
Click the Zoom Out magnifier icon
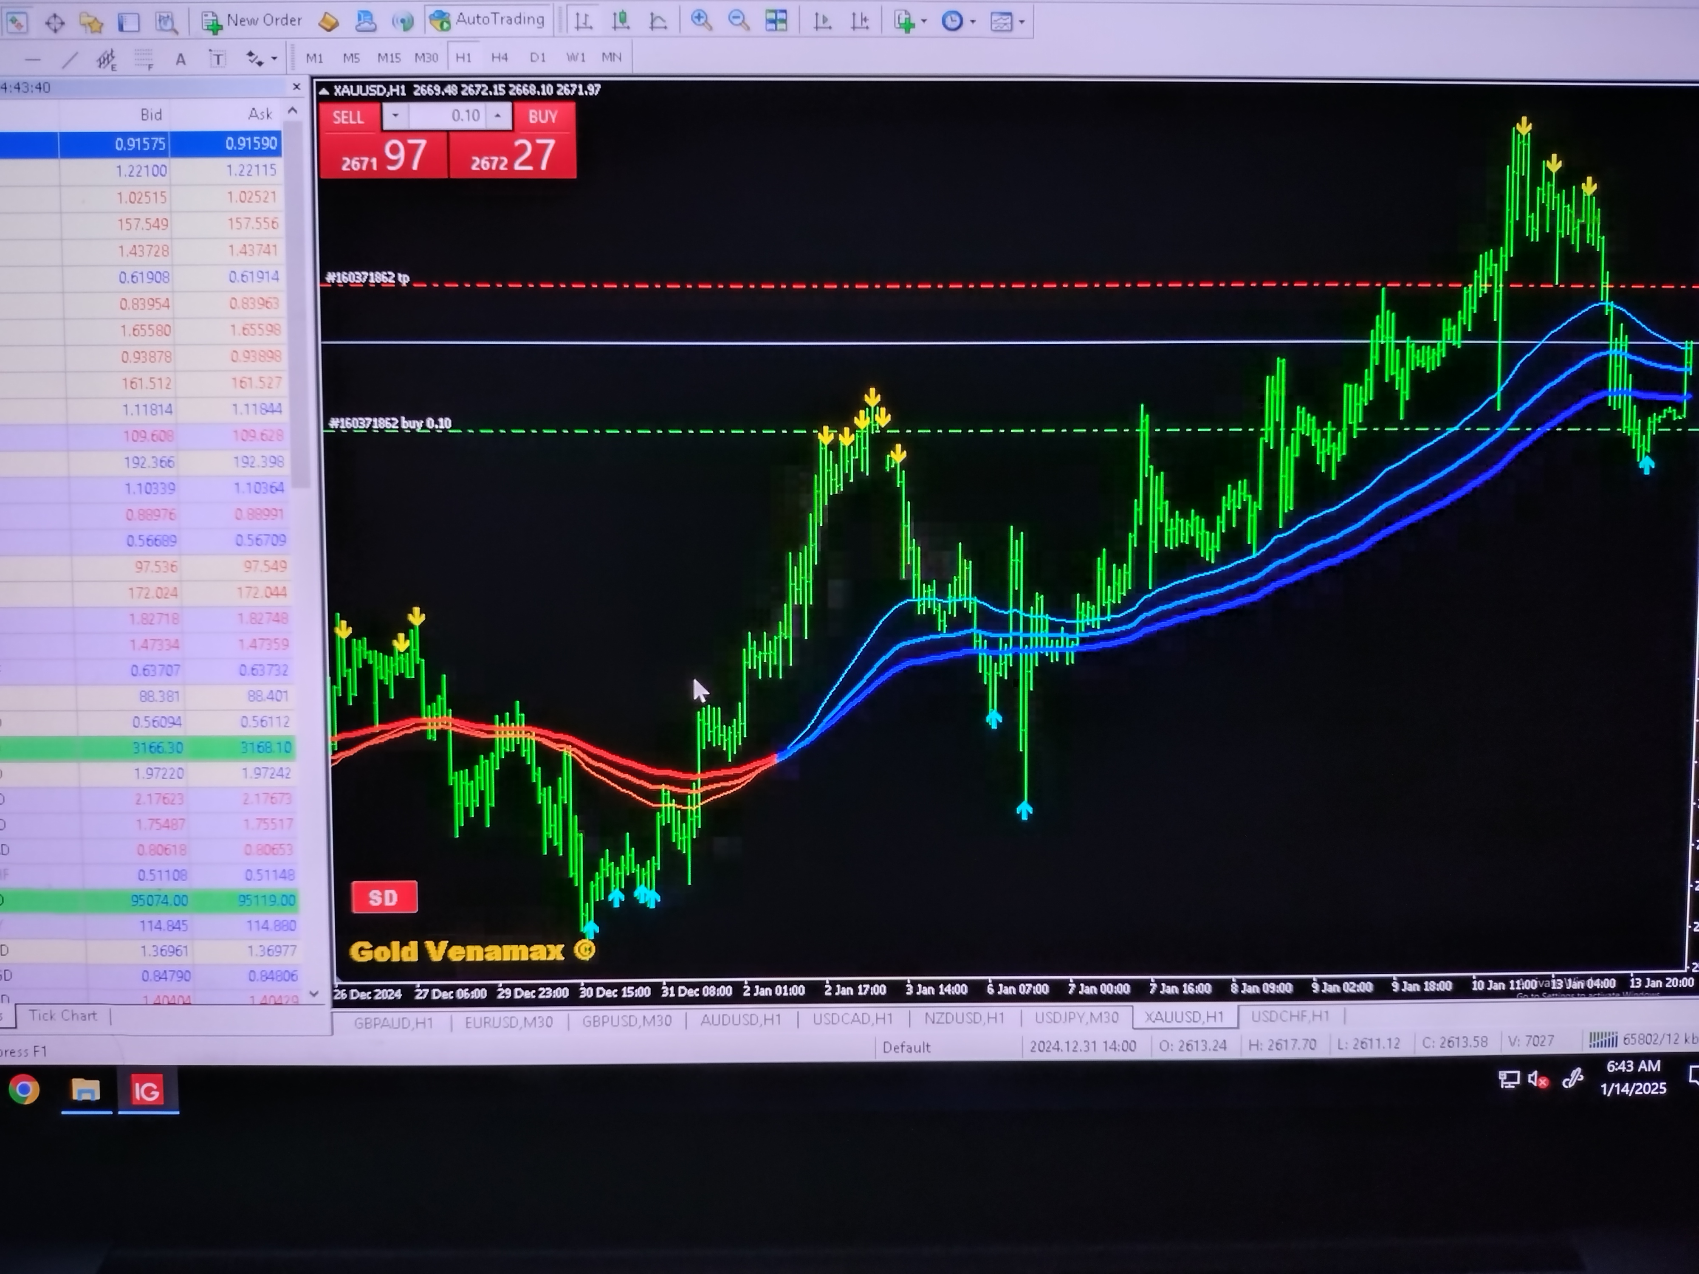738,21
